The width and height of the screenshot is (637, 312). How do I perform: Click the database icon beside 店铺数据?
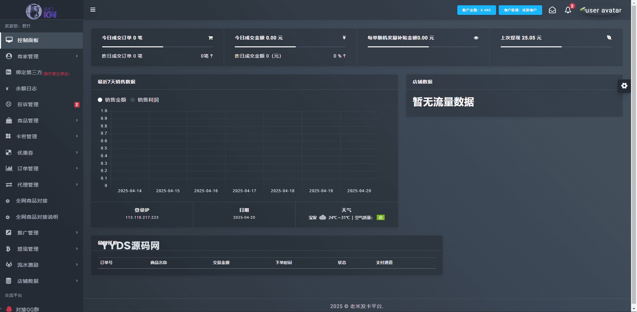click(9, 281)
